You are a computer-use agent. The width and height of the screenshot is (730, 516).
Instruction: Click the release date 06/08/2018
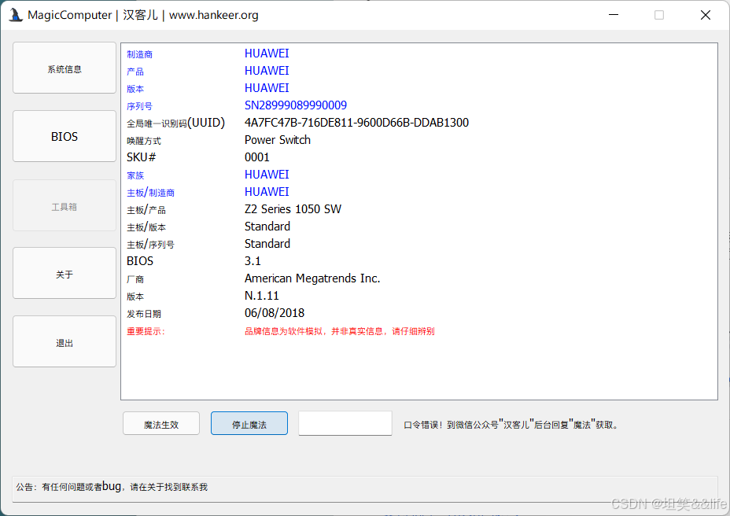pos(275,313)
